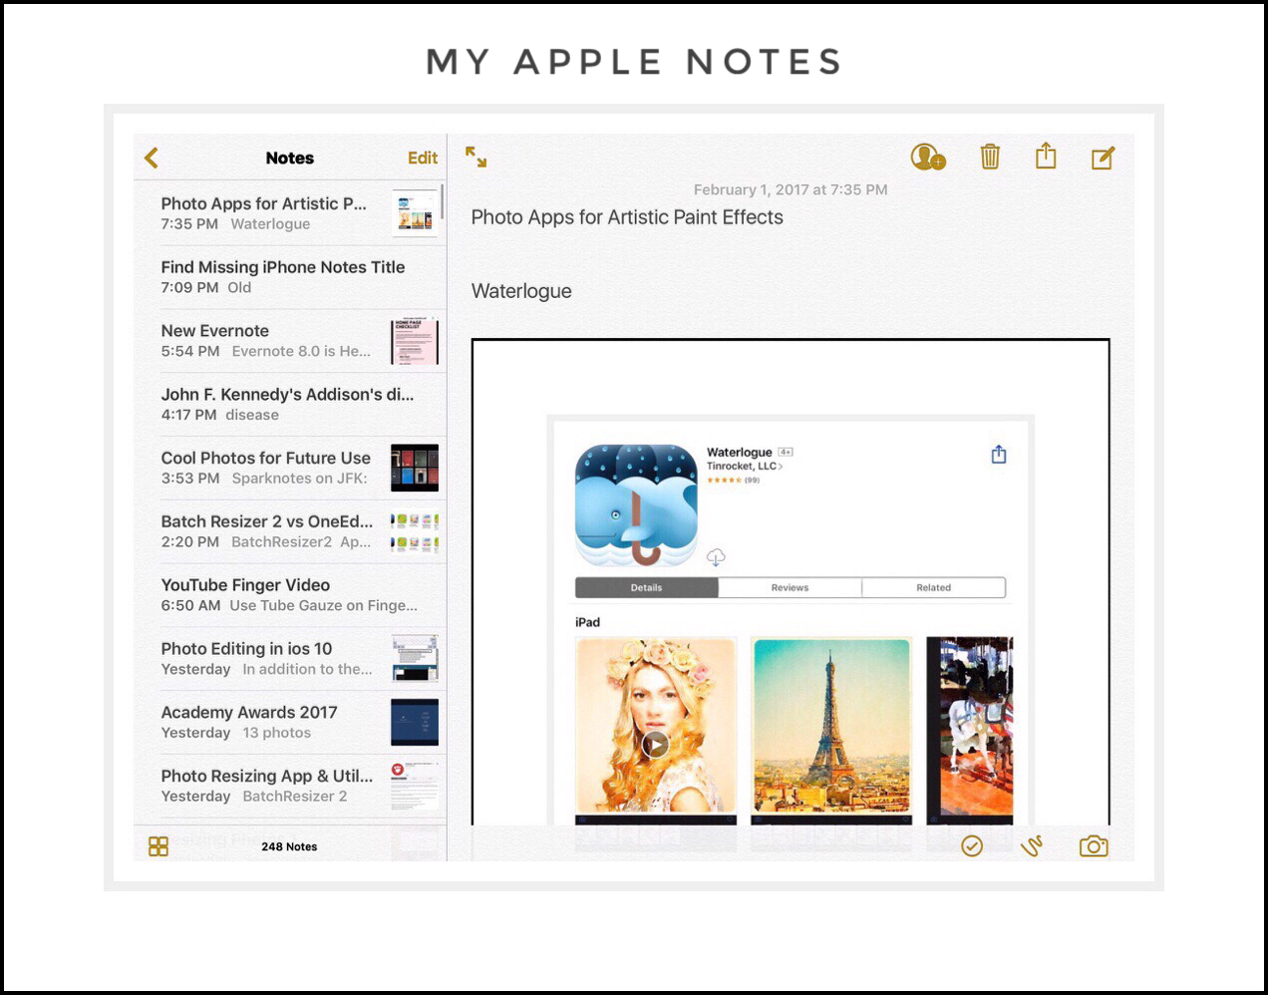Screen dimensions: 1268x995
Task: Open the sketch drawing tool
Action: coord(1032,846)
